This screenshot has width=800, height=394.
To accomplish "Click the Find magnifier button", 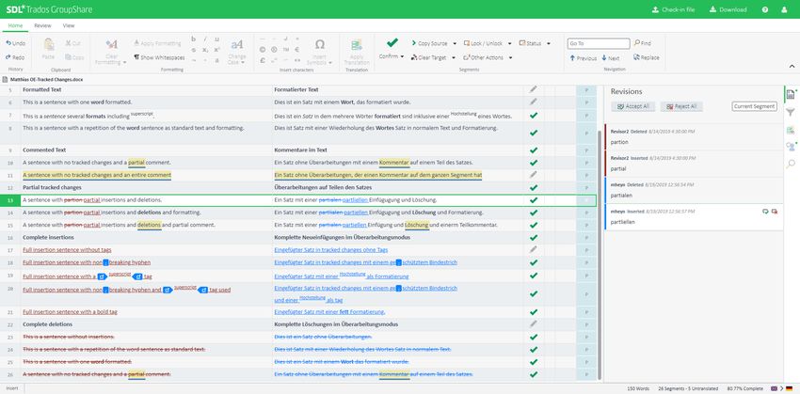I will (642, 43).
